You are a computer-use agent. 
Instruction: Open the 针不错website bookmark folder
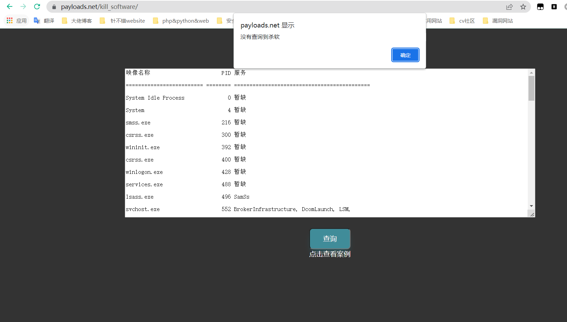(x=122, y=21)
